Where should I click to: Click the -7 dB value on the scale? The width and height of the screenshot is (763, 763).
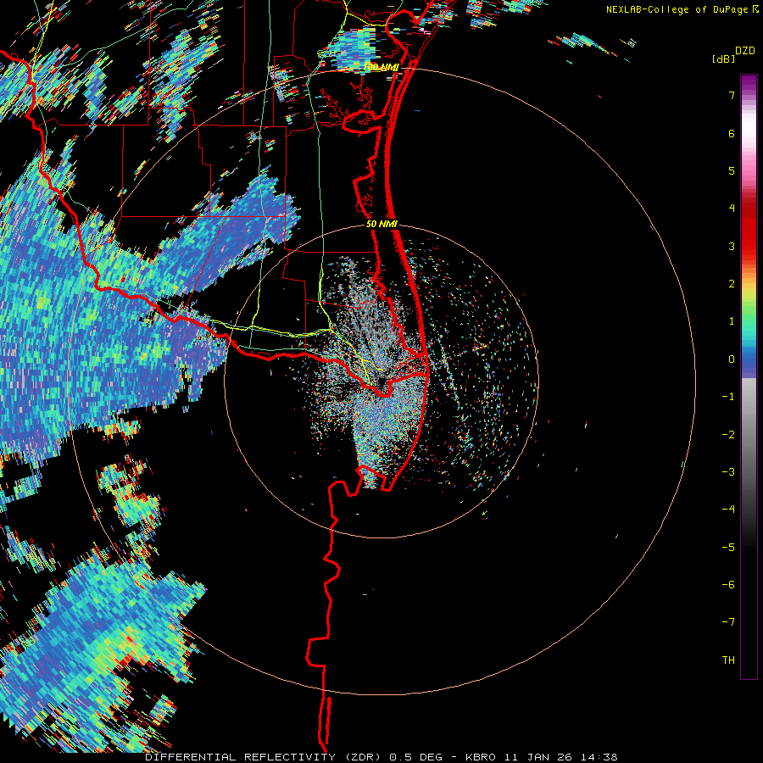click(x=728, y=622)
